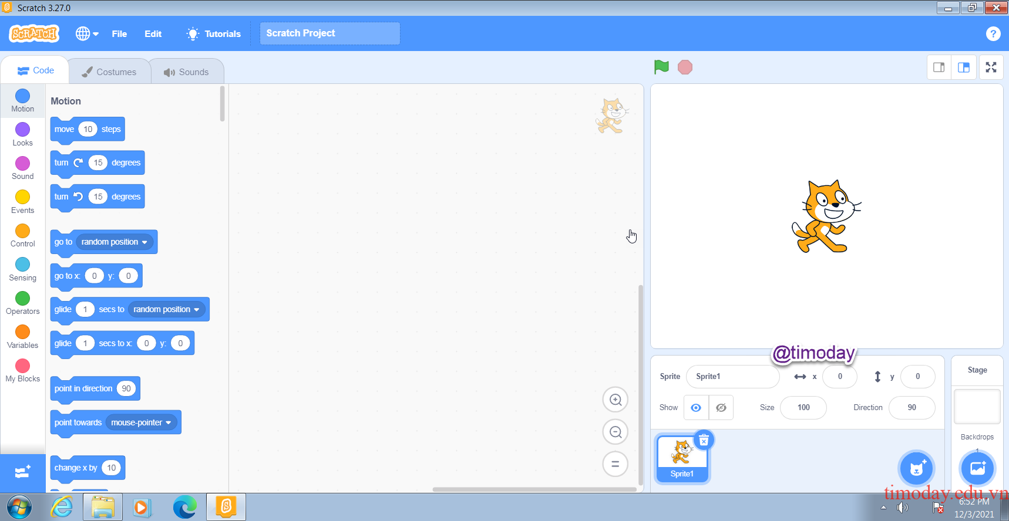
Task: Select the Sprite1 thumbnail
Action: point(682,459)
